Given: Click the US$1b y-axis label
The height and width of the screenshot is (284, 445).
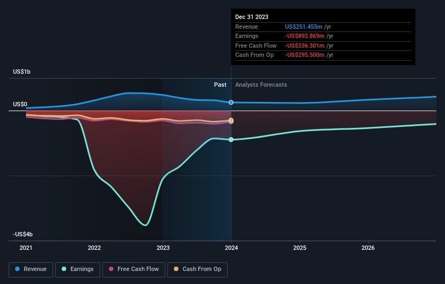Looking at the screenshot, I should 22,72.
